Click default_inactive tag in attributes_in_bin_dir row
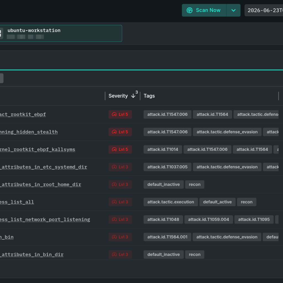The height and width of the screenshot is (283, 283). click(164, 255)
